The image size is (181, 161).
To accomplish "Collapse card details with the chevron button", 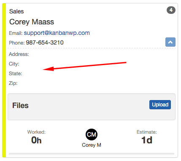I will coord(170,42).
